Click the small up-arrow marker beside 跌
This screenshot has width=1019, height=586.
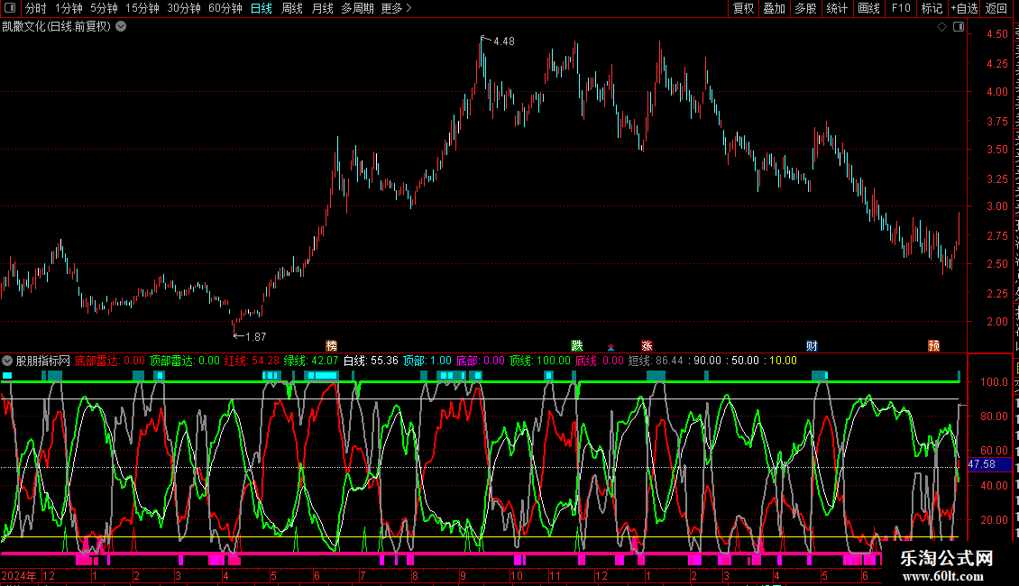(x=610, y=347)
